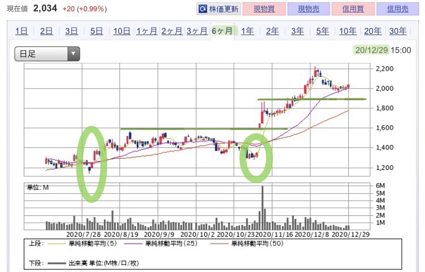Switch chart range to 3日

point(71,31)
